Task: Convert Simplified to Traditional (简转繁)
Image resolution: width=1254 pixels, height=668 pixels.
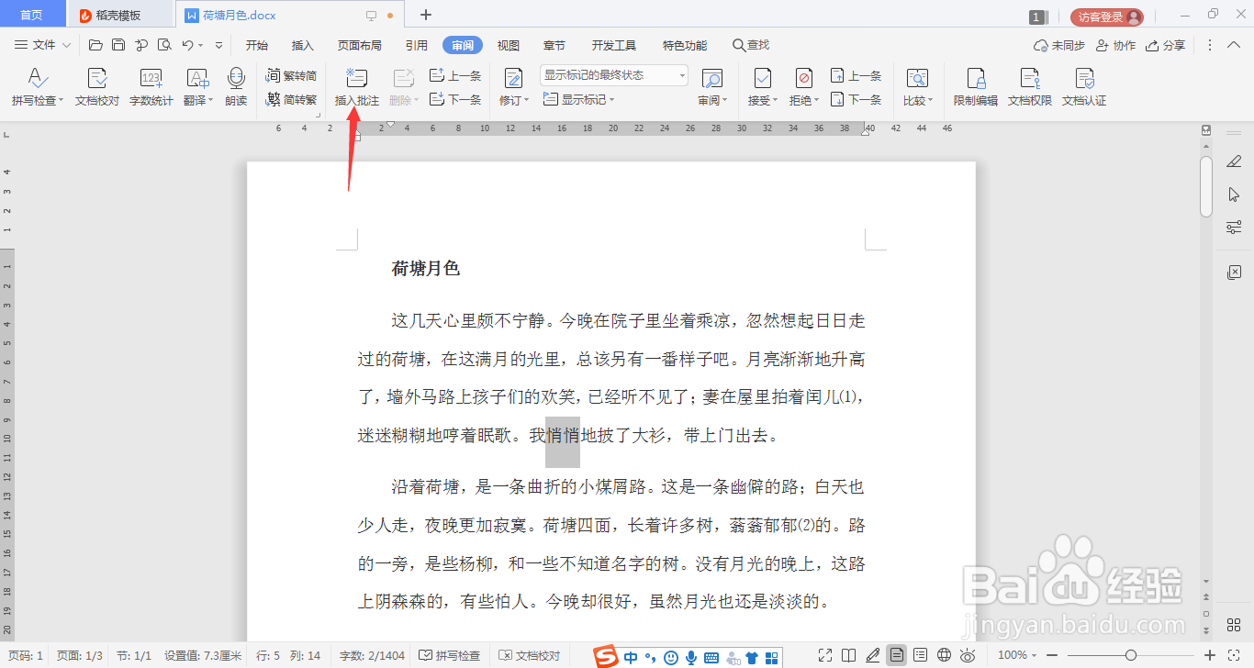Action: click(x=292, y=99)
